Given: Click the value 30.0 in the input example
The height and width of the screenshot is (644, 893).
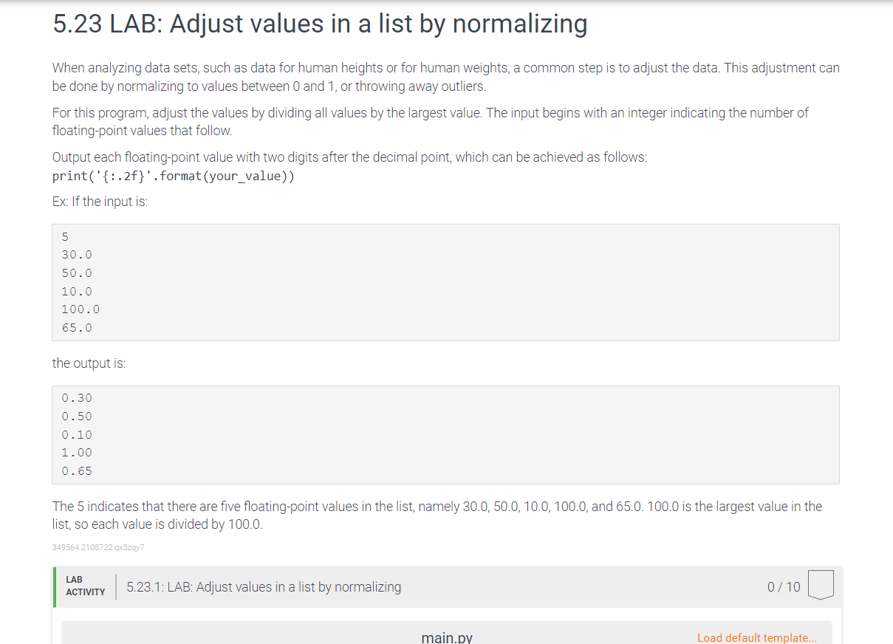Looking at the screenshot, I should 76,254.
